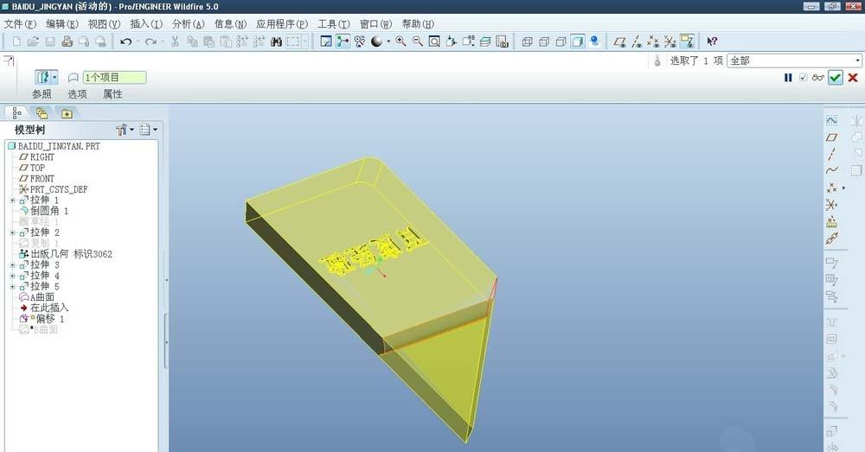Expand the 拉伸 1 tree node
This screenshot has width=865, height=452.
point(12,200)
